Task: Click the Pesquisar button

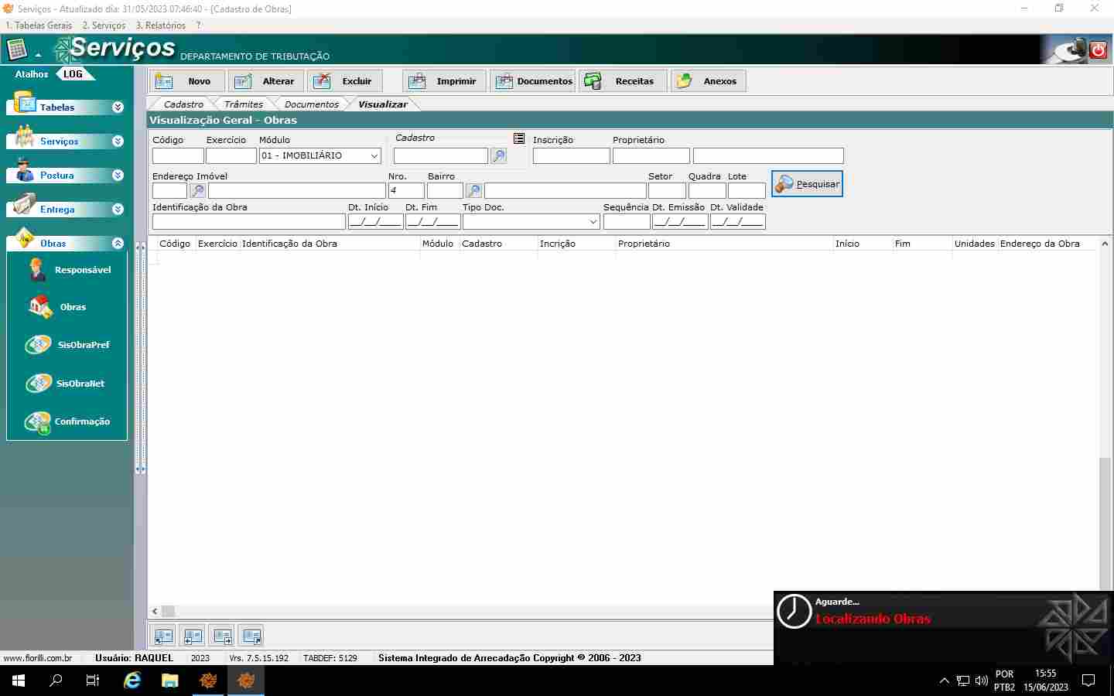Action: 807,184
